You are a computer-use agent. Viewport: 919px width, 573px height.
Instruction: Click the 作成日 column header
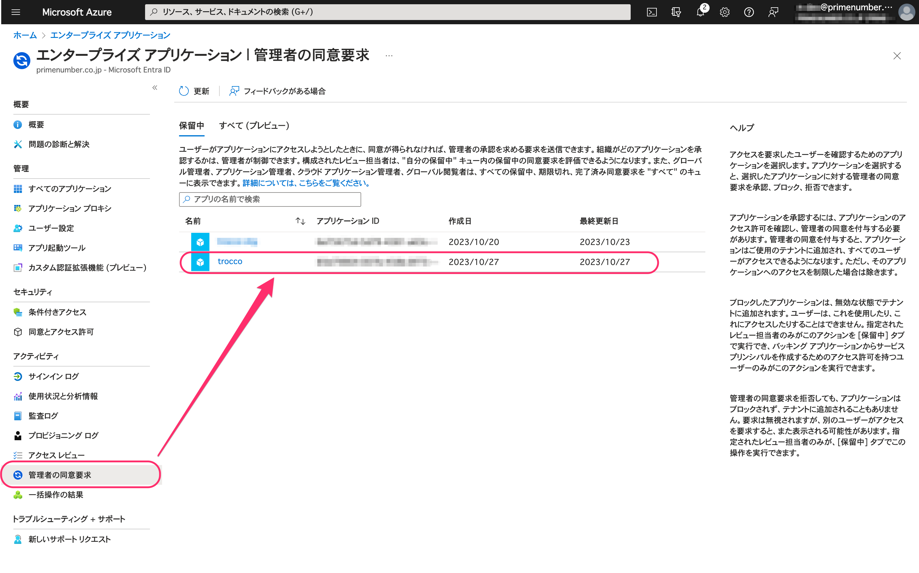[460, 221]
